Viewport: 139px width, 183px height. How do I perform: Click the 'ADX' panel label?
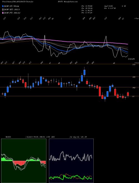click(x=53, y=137)
